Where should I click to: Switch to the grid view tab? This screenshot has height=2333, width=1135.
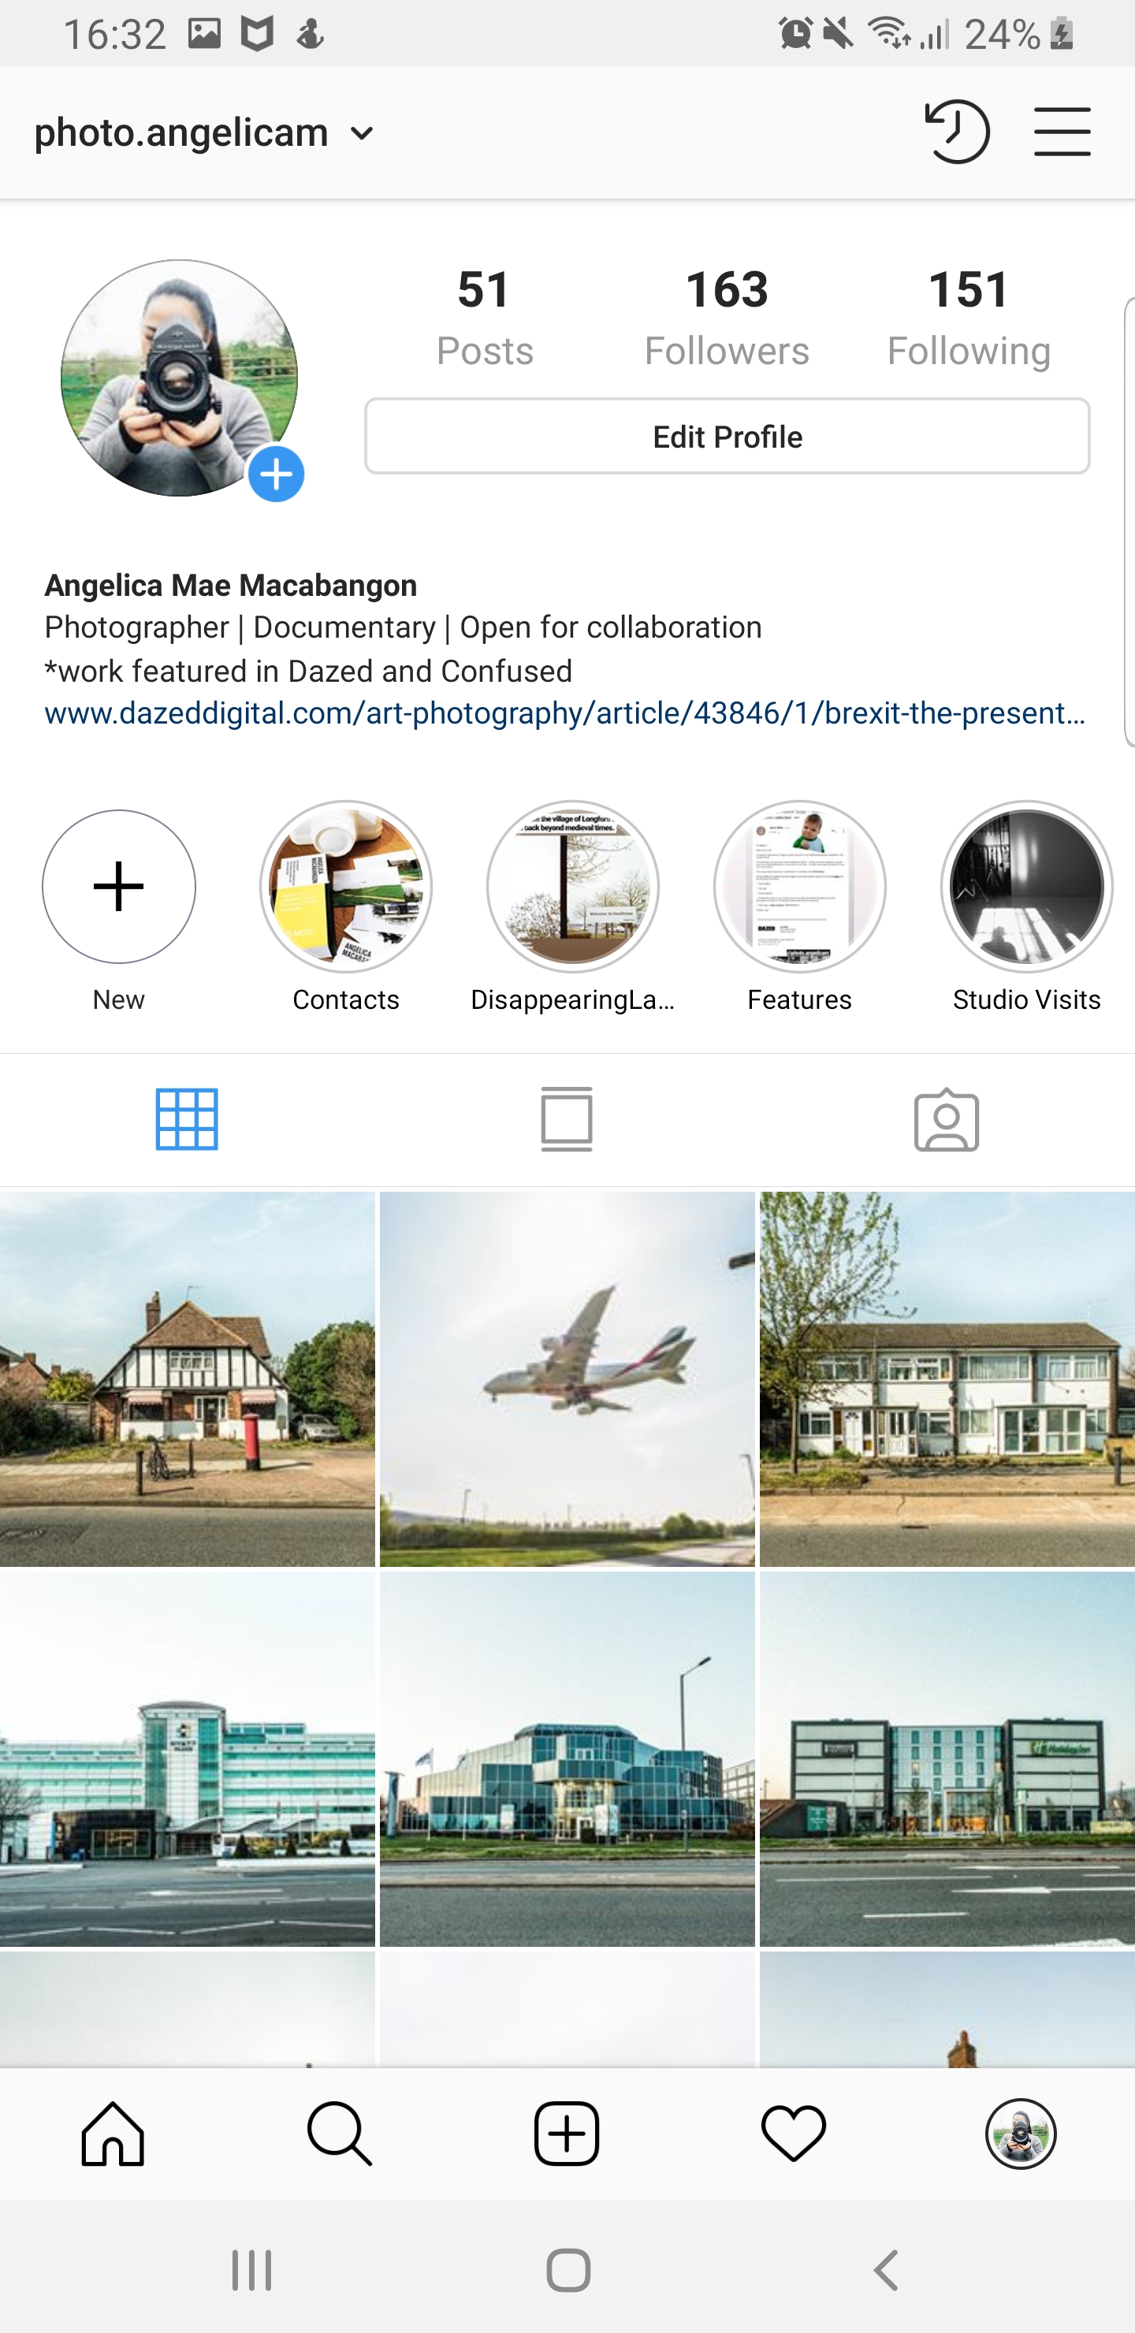(x=187, y=1119)
